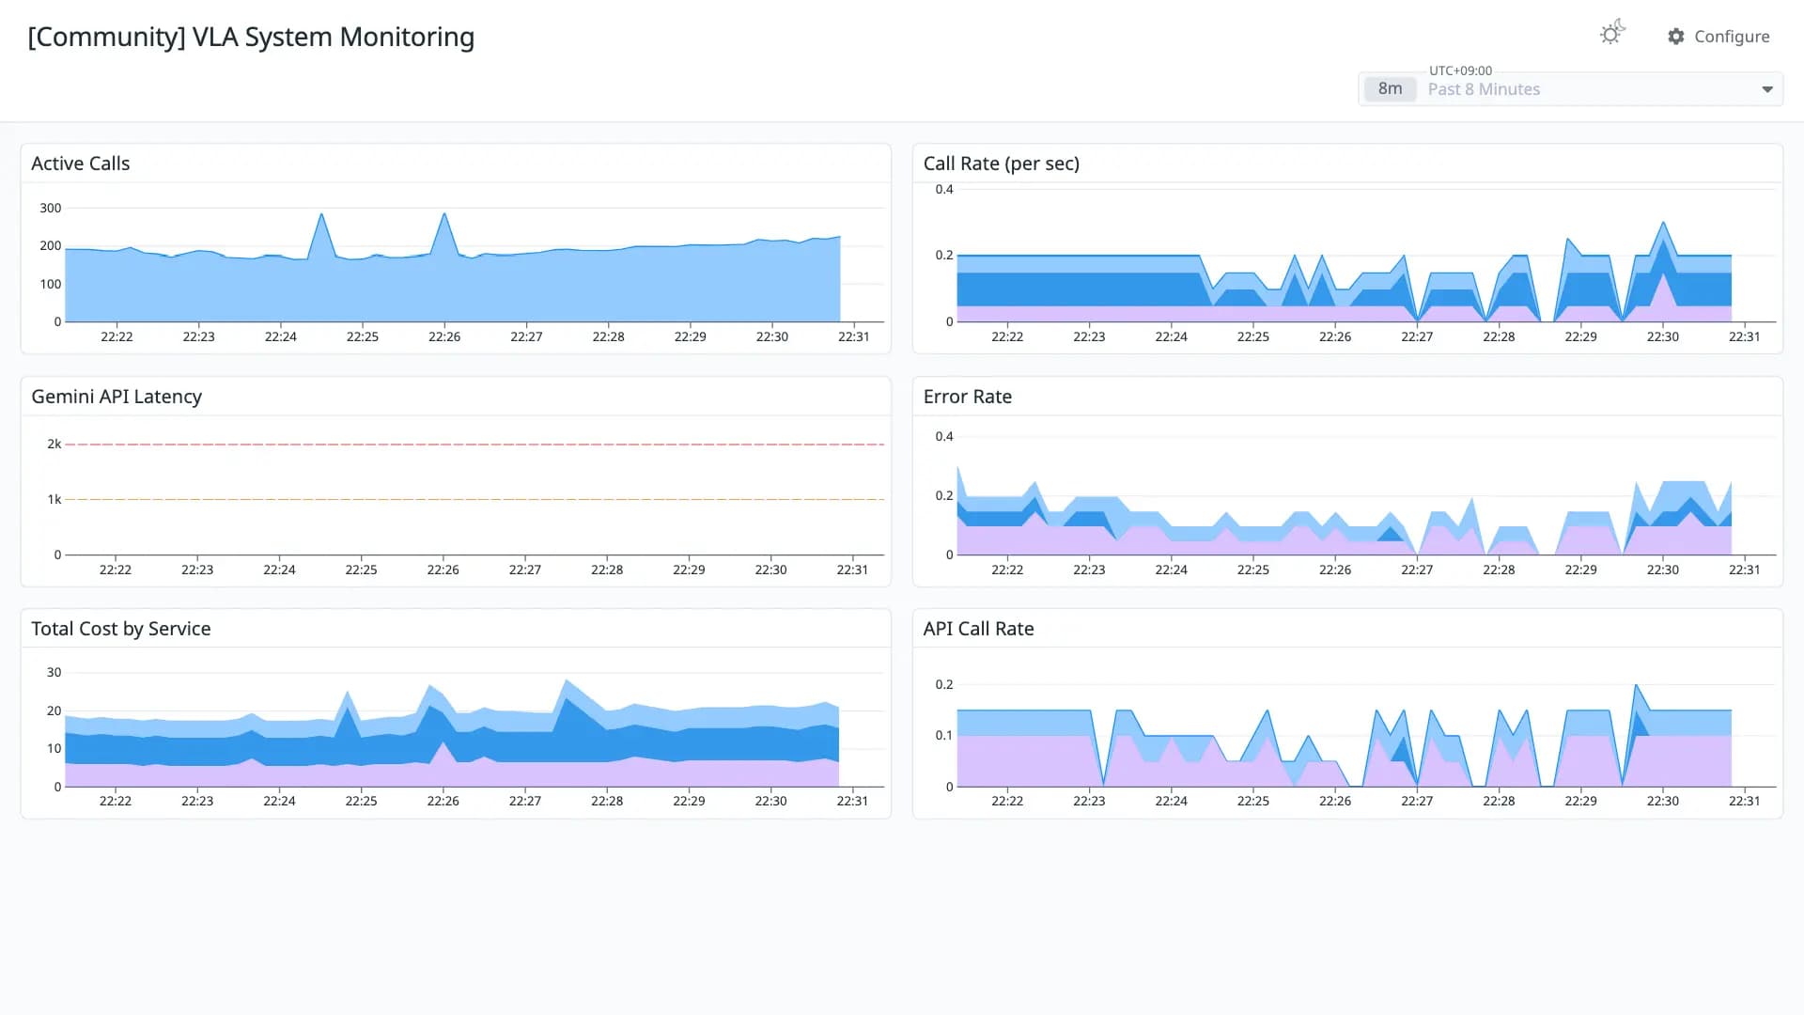Click the UTC+09:00 timezone label
The width and height of the screenshot is (1804, 1015).
coord(1460,70)
